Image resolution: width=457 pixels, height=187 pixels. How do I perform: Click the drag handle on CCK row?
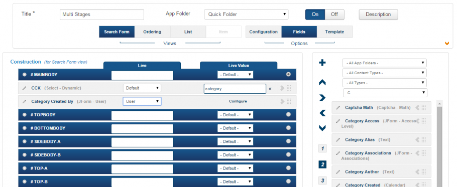point(289,88)
